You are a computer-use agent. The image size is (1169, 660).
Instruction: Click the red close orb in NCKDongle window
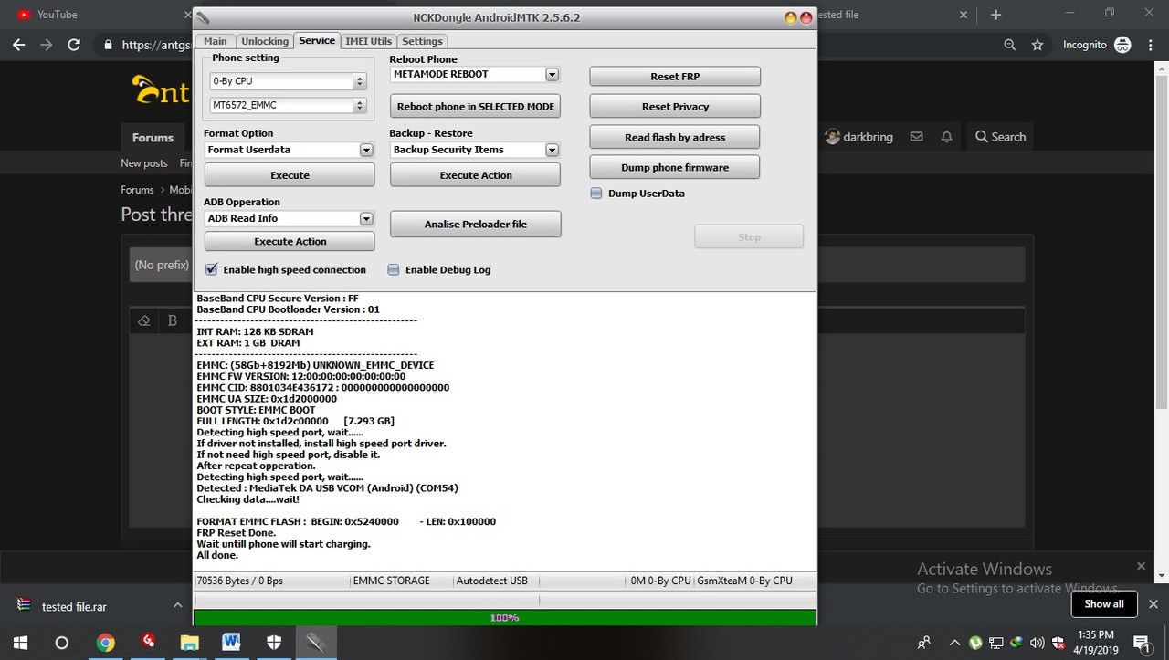point(806,17)
